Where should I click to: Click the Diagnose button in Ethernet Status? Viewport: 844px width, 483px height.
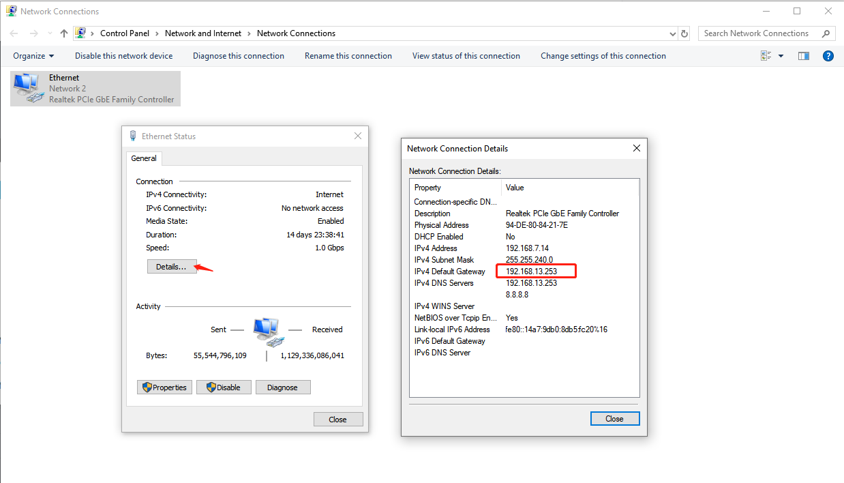click(283, 387)
